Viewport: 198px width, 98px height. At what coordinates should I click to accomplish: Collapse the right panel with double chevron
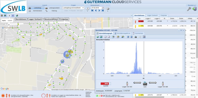pyautogui.click(x=132, y=16)
